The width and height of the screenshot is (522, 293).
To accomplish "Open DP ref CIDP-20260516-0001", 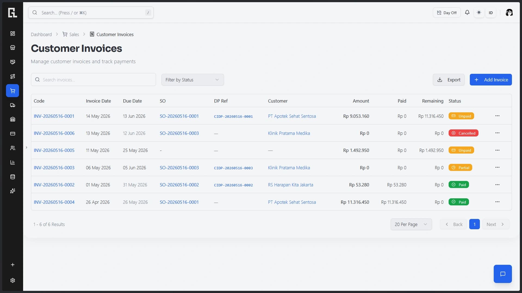I will (233, 116).
